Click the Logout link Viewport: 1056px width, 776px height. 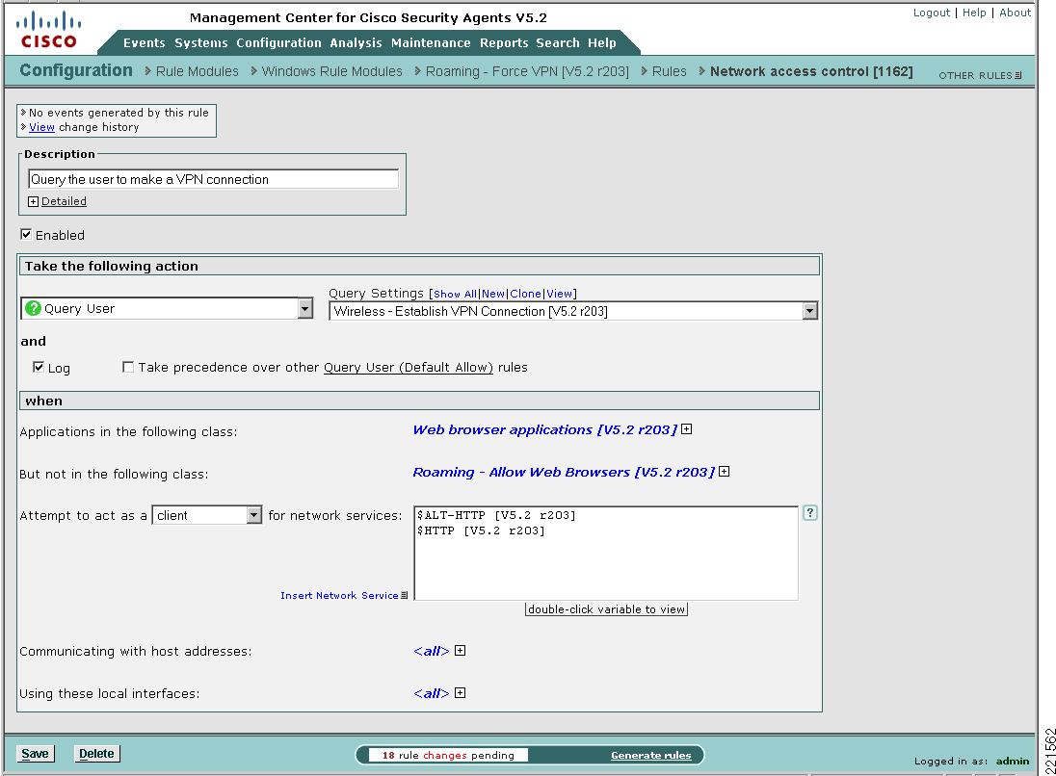(932, 13)
